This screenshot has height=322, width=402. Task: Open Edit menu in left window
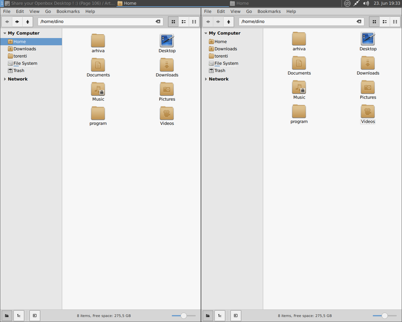[x=20, y=11]
